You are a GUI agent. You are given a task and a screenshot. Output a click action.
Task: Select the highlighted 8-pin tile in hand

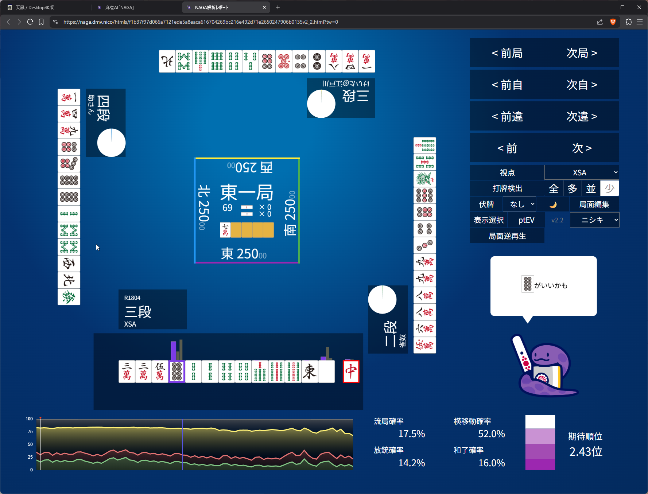click(x=177, y=371)
